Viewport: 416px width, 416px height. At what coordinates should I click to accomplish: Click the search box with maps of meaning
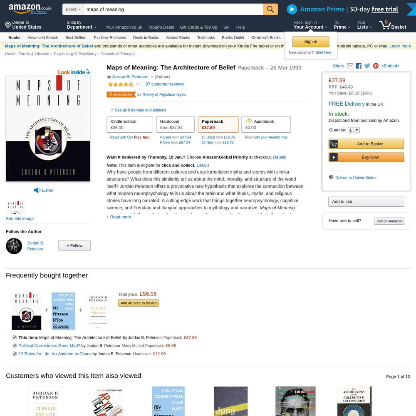[x=173, y=9]
